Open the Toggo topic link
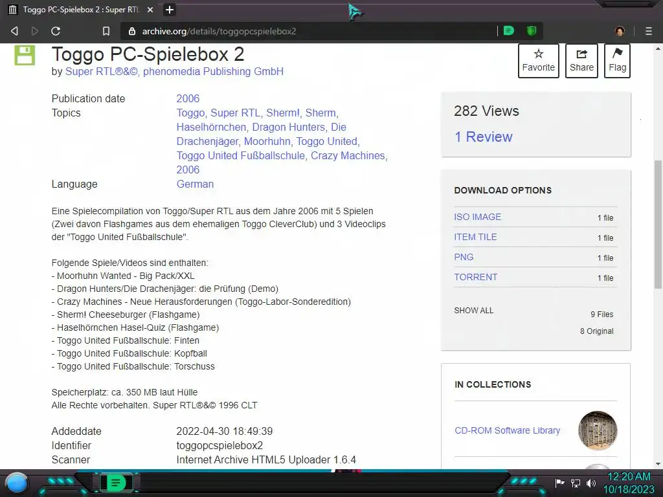 191,113
